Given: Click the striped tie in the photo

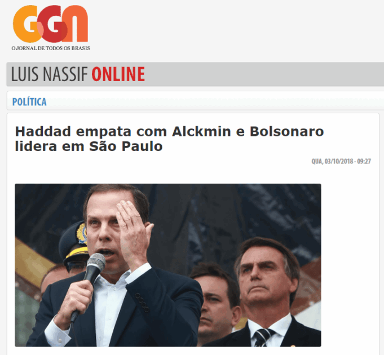Looking at the screenshot, I should coord(263,338).
